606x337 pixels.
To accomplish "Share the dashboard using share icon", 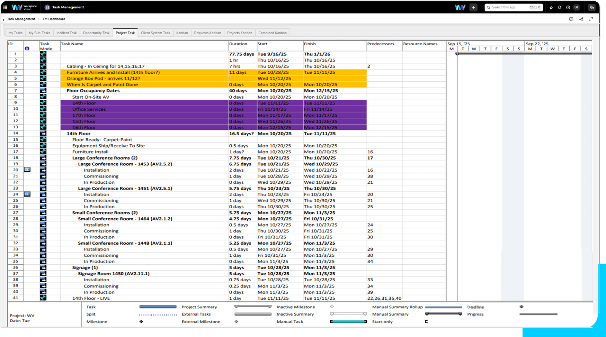I will tap(581, 19).
